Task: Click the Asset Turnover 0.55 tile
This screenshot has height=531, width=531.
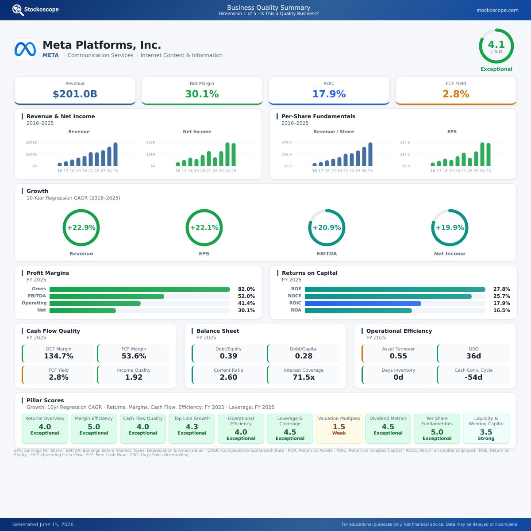Action: [398, 354]
